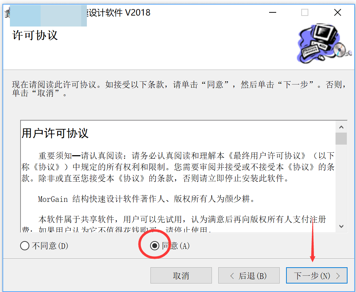The height and width of the screenshot is (292, 356).
Task: Click the MorGain copyright paragraph
Action: click(147, 199)
